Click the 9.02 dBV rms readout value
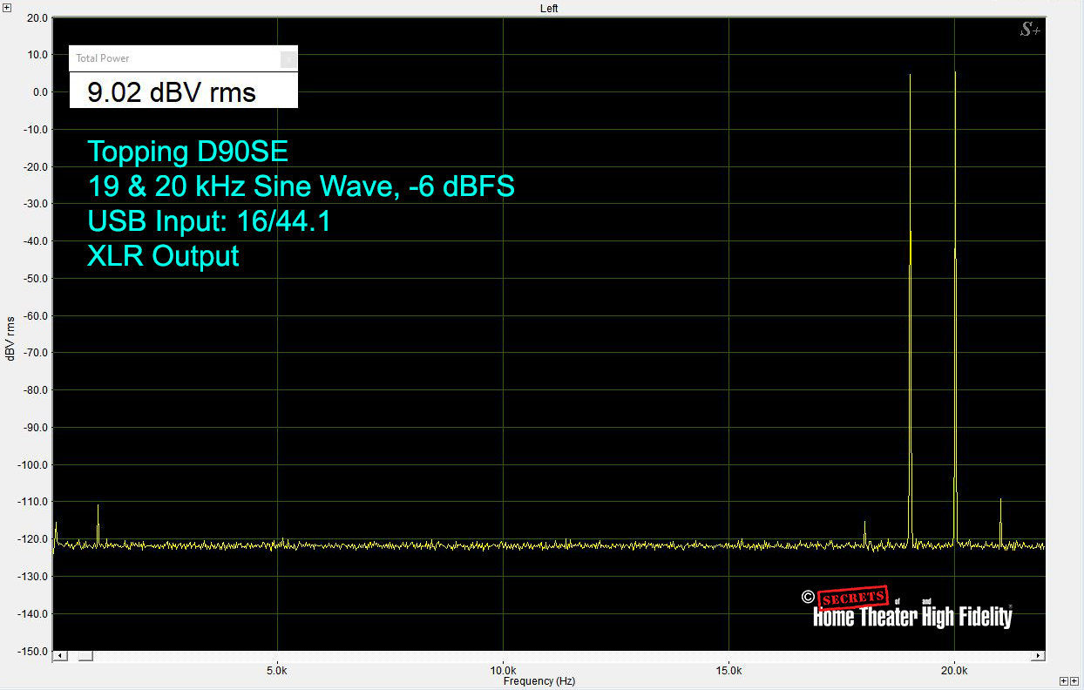Viewport: 1084px width, 690px height. (x=172, y=92)
